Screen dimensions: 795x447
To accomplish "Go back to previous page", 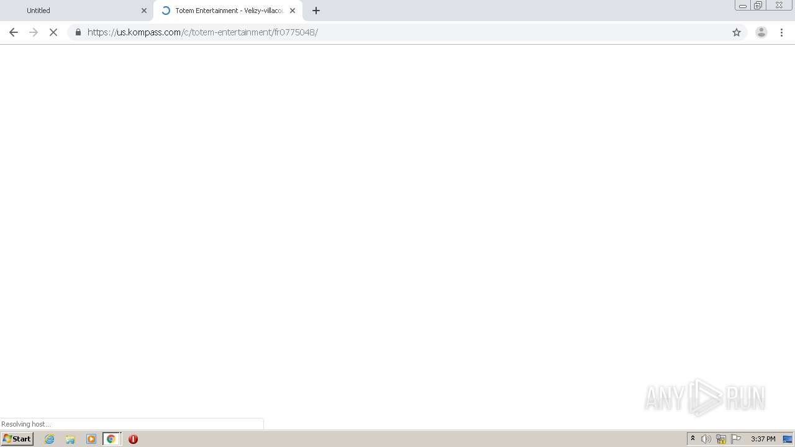I will (x=14, y=32).
